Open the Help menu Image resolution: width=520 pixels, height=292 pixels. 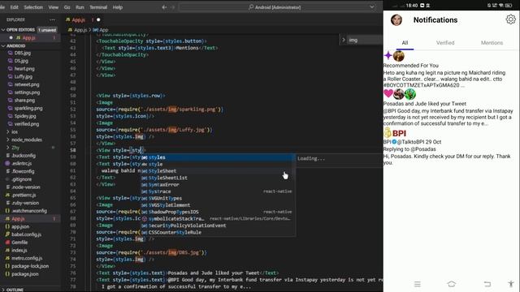(117, 7)
